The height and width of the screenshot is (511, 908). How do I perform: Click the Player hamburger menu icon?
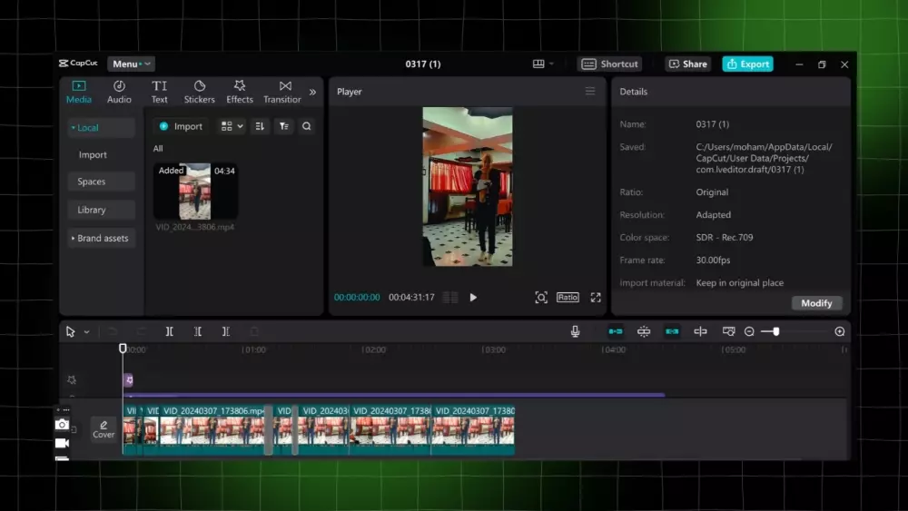click(x=590, y=92)
